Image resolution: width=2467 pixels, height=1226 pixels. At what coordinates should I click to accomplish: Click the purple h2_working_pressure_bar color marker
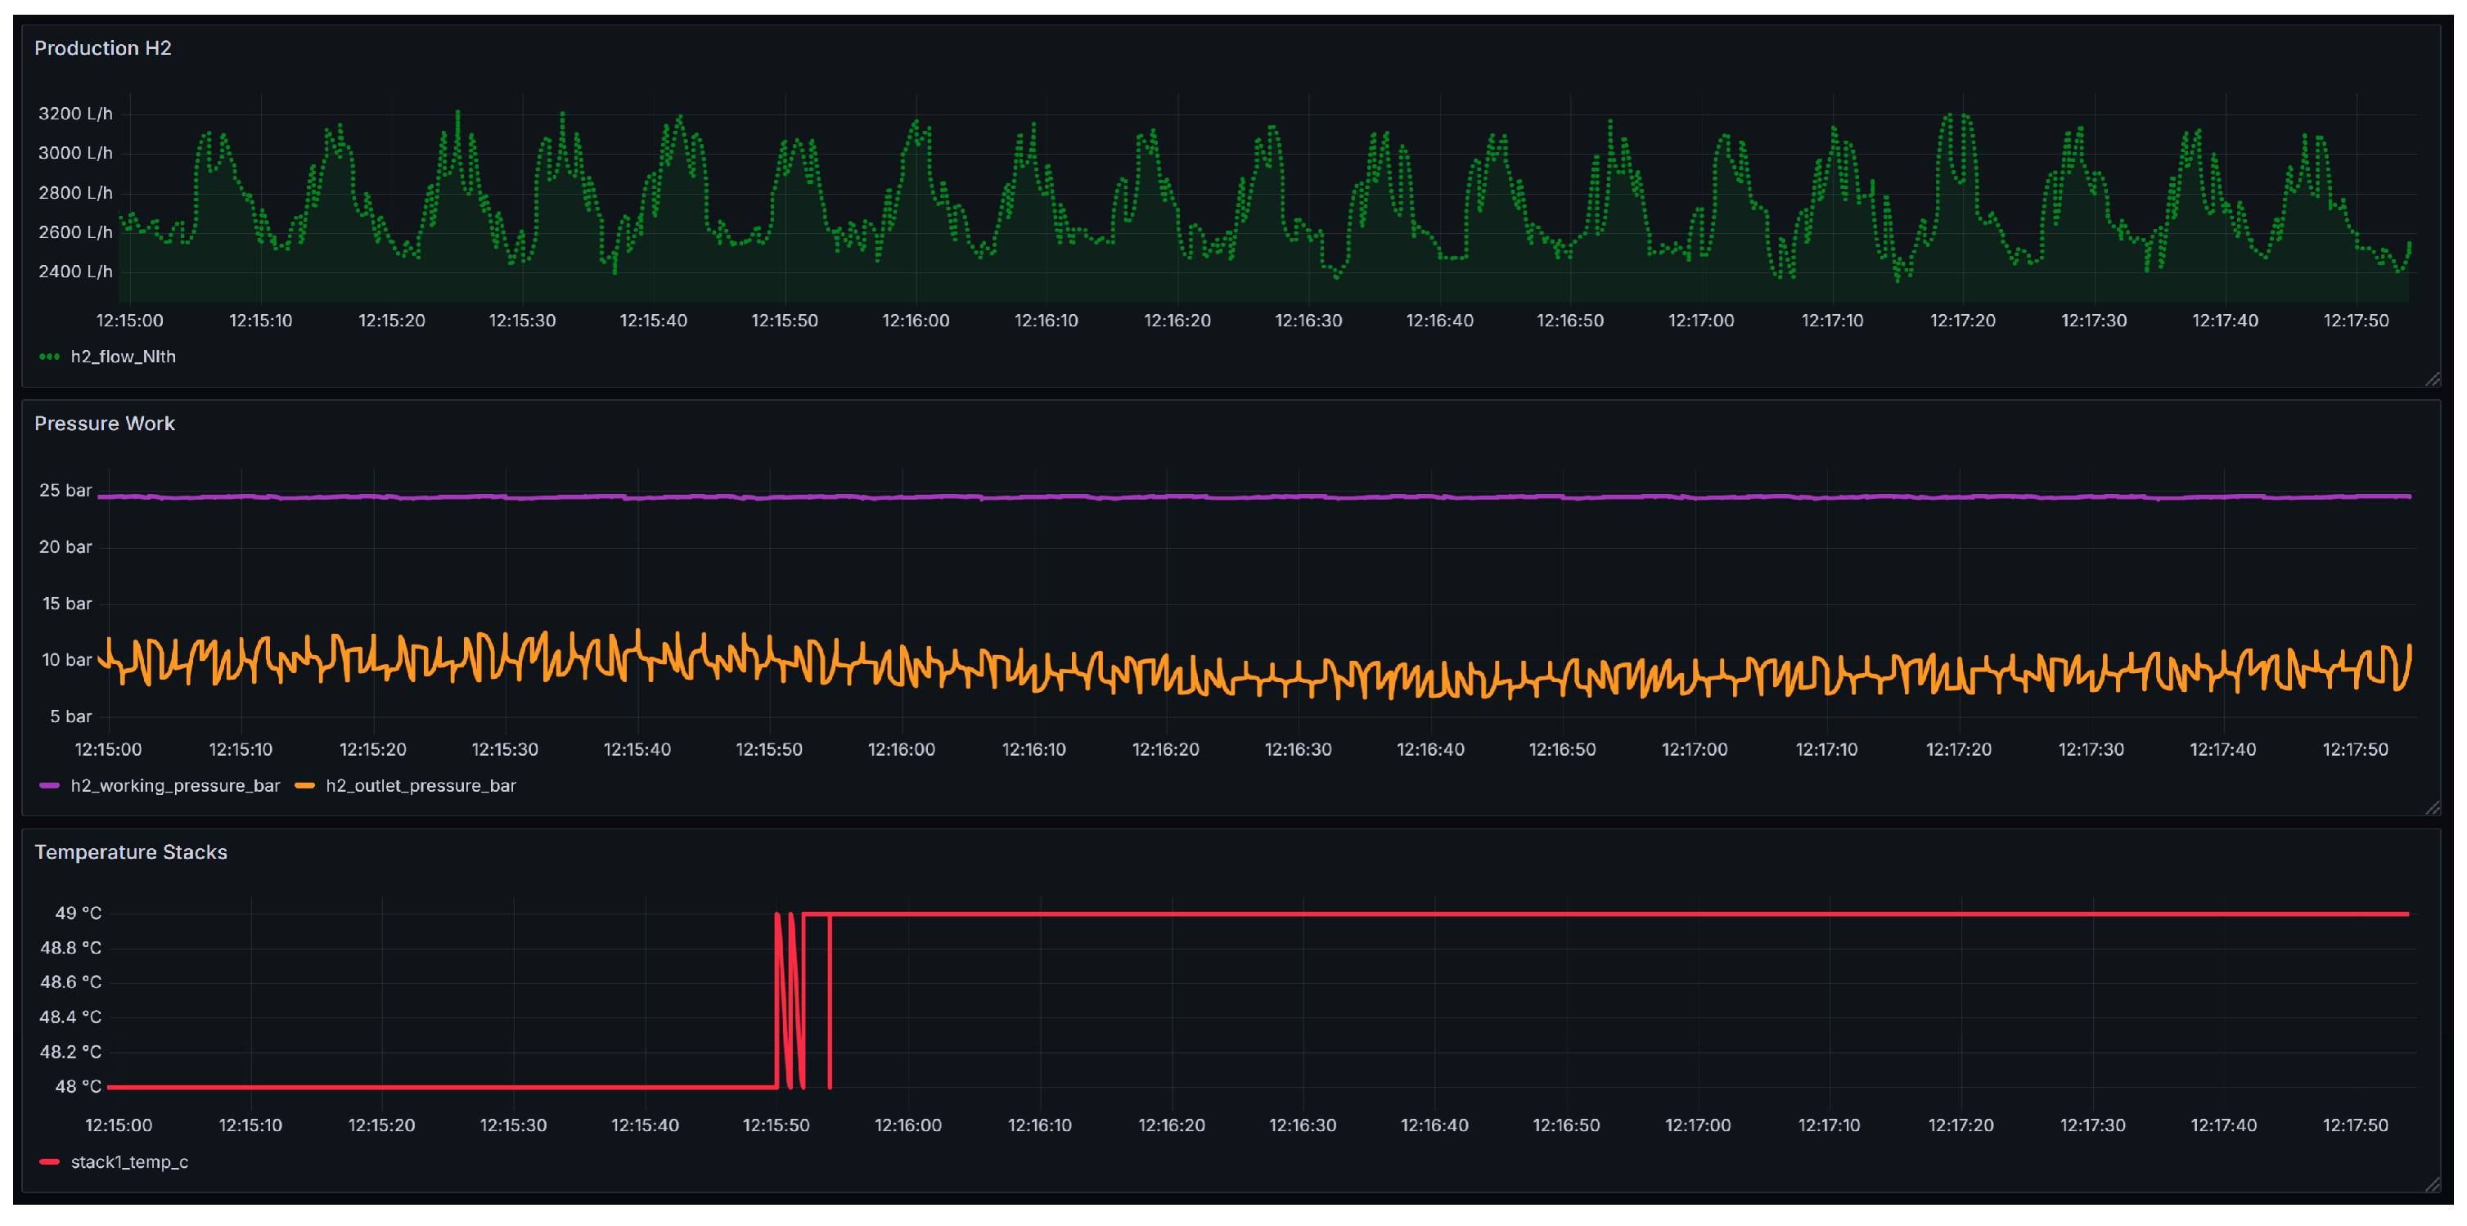[x=49, y=786]
